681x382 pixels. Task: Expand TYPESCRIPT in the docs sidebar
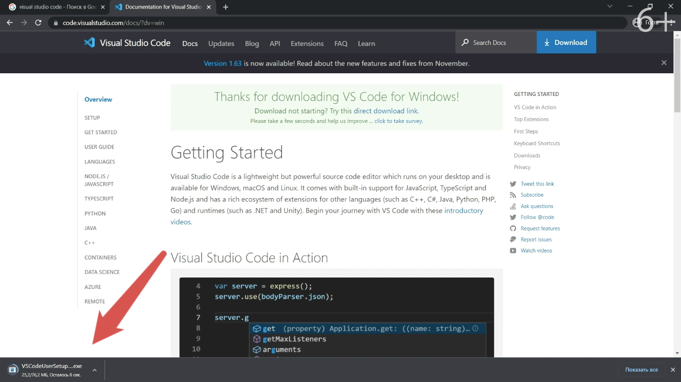(99, 199)
